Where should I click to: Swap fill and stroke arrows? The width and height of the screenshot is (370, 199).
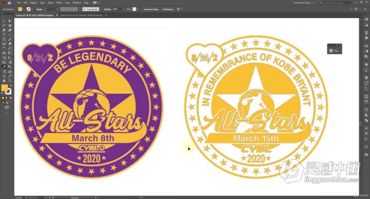tap(10, 86)
